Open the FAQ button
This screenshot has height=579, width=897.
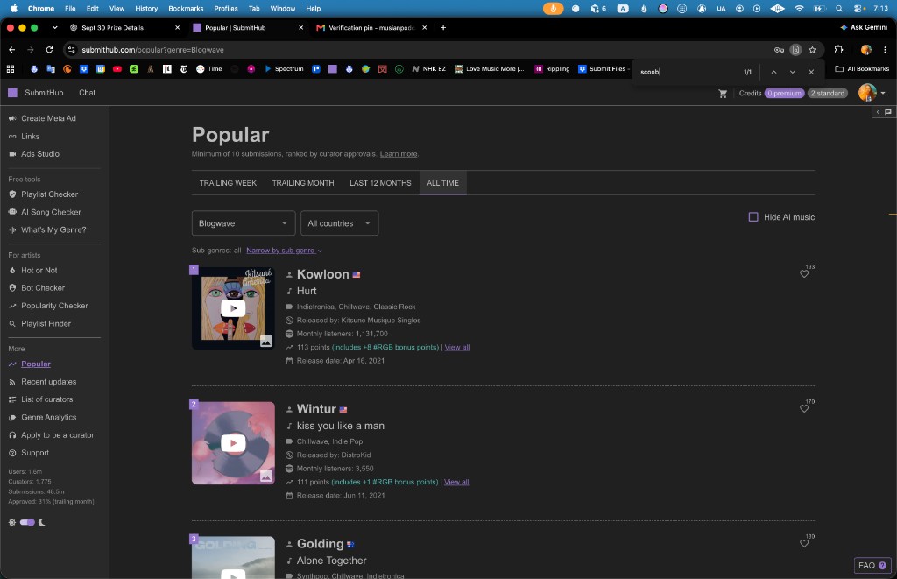(872, 565)
